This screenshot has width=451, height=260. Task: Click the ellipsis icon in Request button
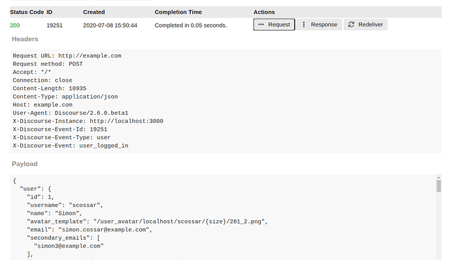click(x=261, y=25)
